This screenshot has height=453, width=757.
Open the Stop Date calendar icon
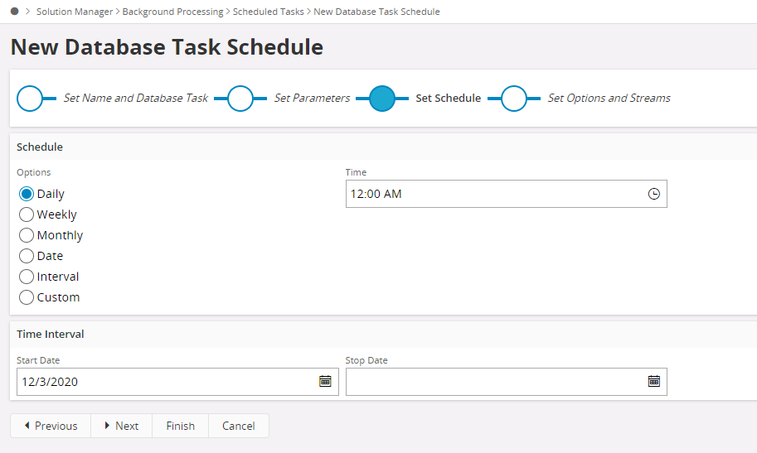653,381
